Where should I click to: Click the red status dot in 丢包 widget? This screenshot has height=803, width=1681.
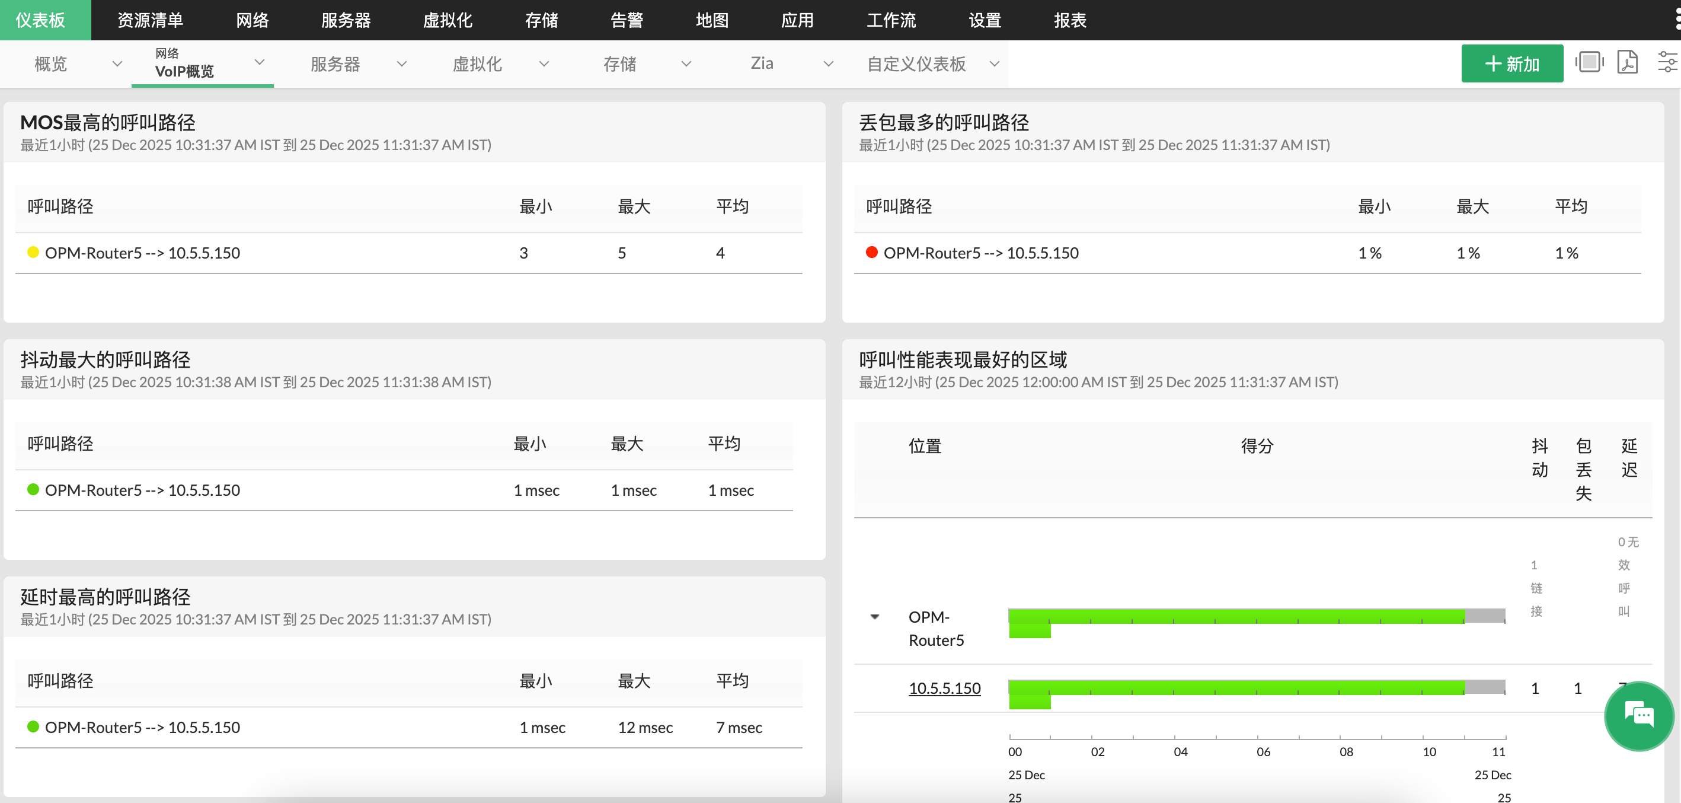(871, 252)
